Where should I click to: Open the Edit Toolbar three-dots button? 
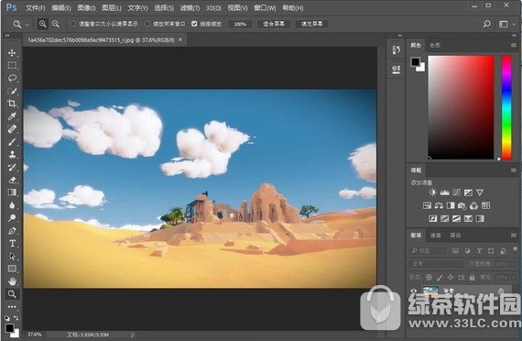coord(12,307)
